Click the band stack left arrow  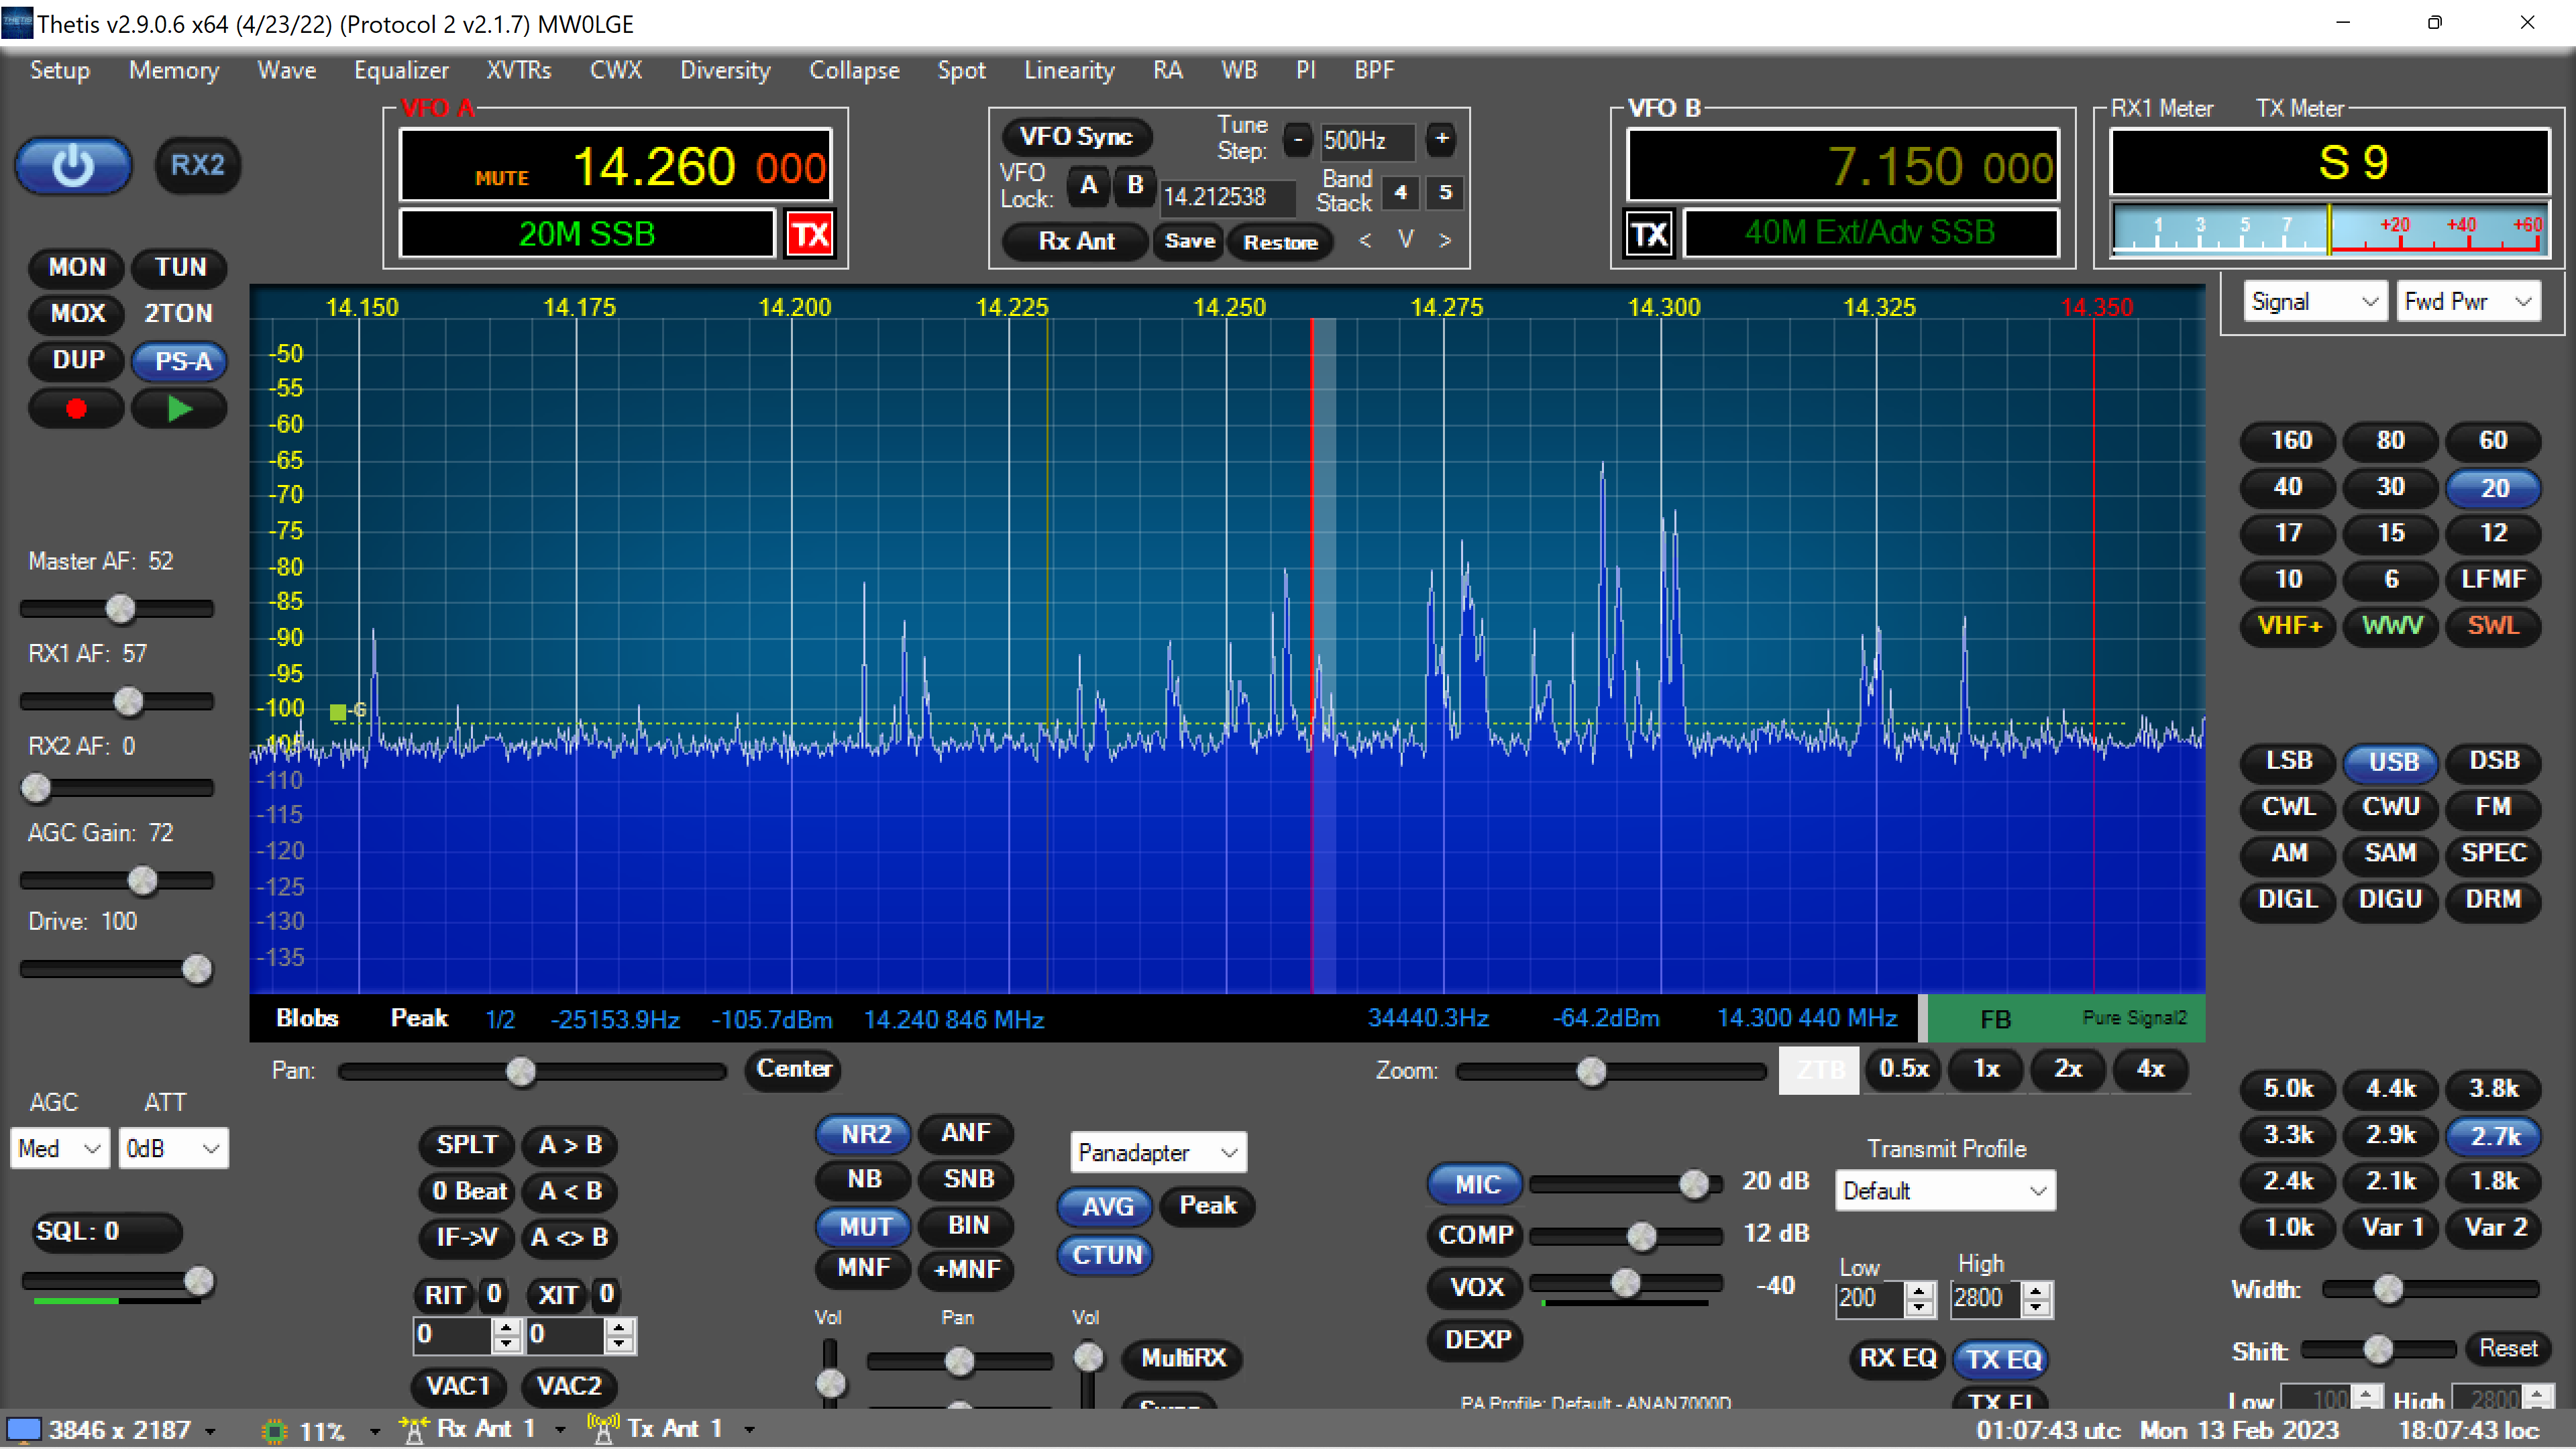tap(1365, 240)
